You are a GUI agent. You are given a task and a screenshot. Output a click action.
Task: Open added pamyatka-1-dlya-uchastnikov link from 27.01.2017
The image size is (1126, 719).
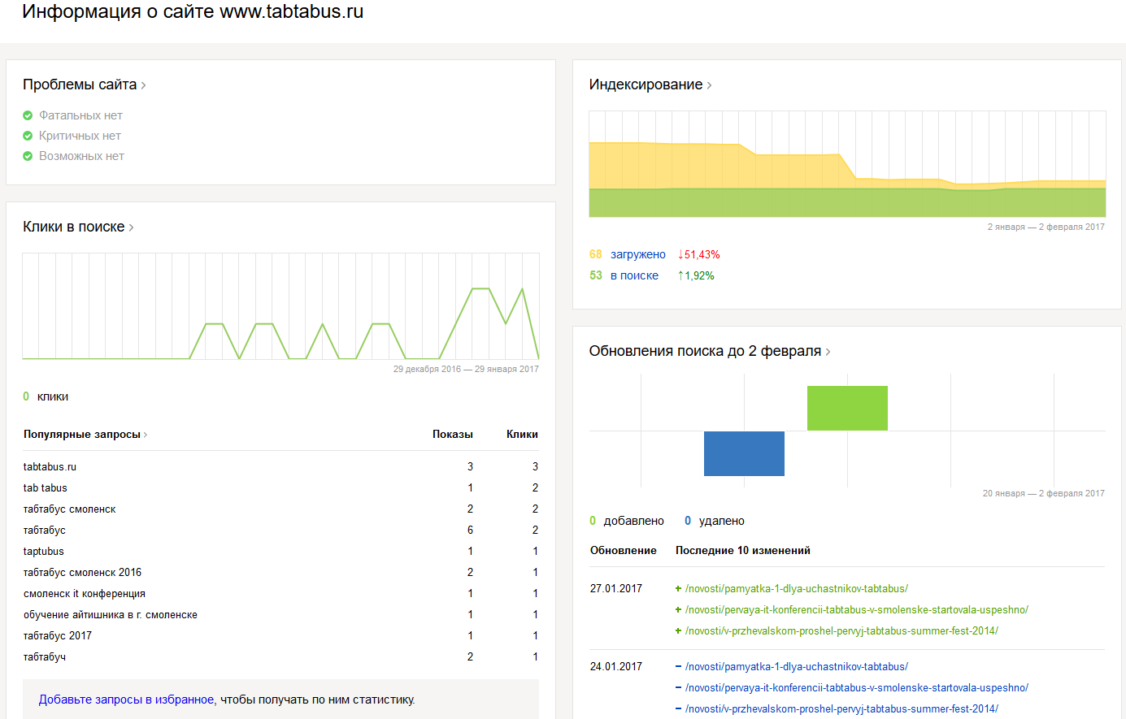pyautogui.click(x=796, y=588)
